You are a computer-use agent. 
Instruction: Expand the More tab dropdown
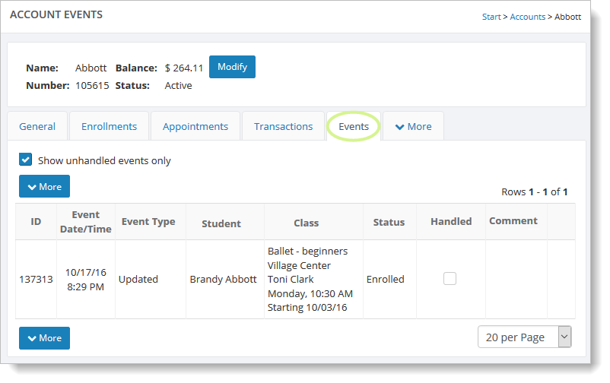pyautogui.click(x=413, y=126)
